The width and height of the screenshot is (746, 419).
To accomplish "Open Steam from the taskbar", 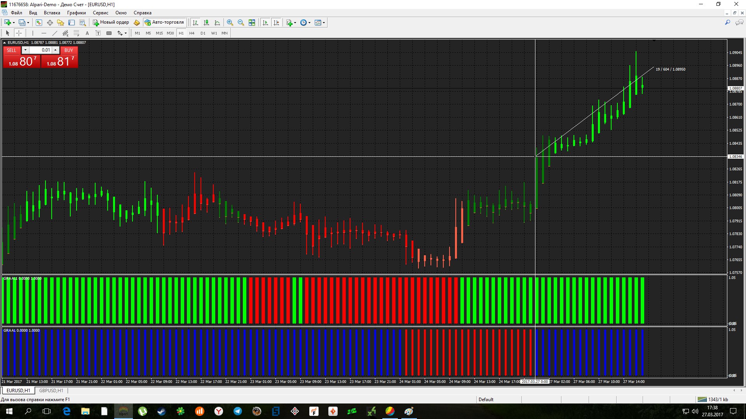I will pyautogui.click(x=162, y=411).
